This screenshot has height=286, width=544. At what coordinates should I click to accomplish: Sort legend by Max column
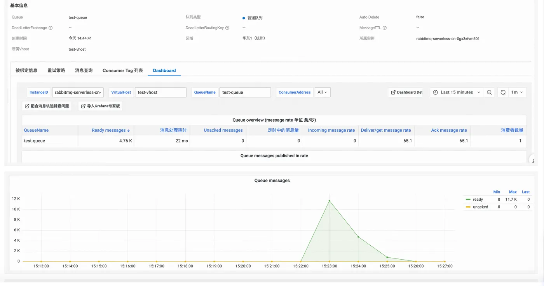point(513,192)
